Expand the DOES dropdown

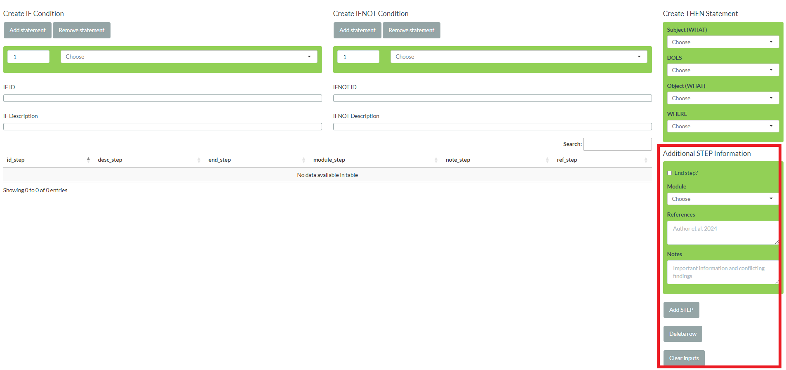point(722,70)
